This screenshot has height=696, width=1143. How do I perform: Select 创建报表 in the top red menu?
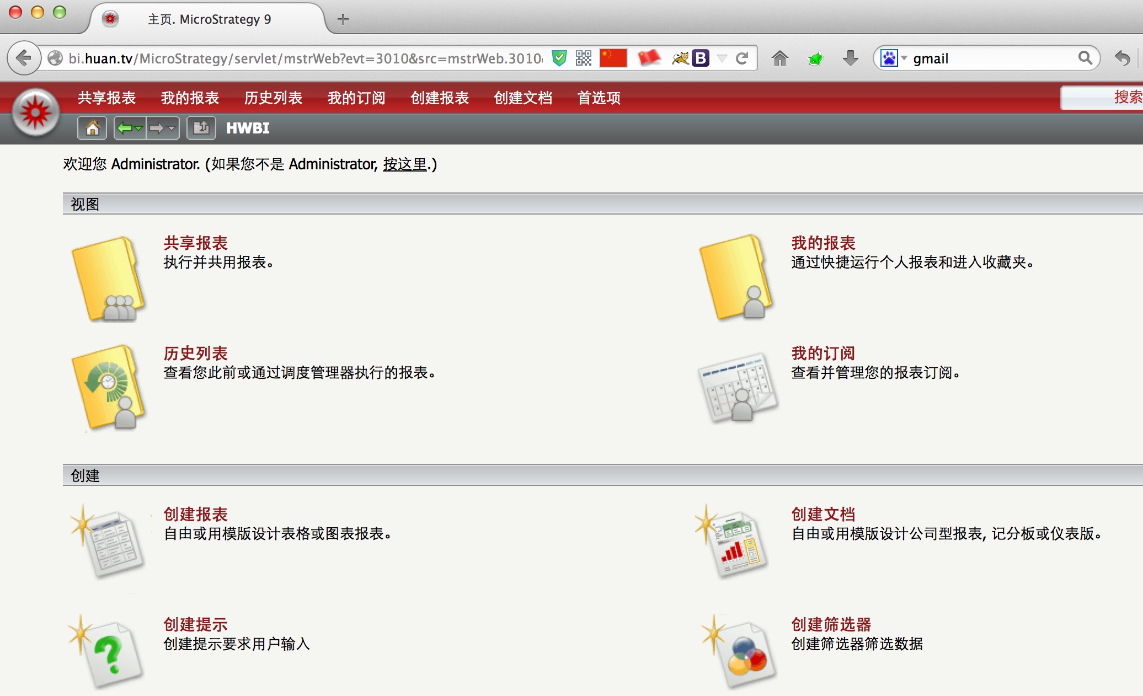pyautogui.click(x=440, y=98)
